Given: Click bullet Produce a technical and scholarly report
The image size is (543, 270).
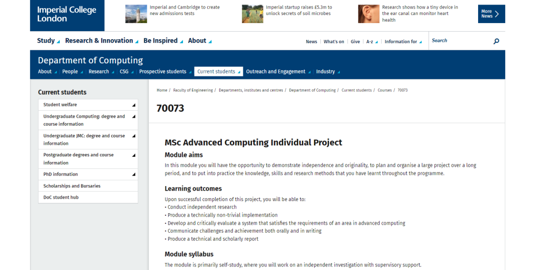Looking at the screenshot, I should [211, 239].
